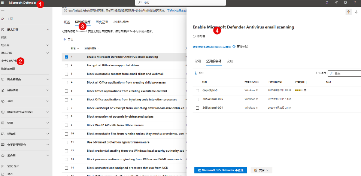Open device name 365vcloud-001
The height and width of the screenshot is (176, 361).
point(212,107)
